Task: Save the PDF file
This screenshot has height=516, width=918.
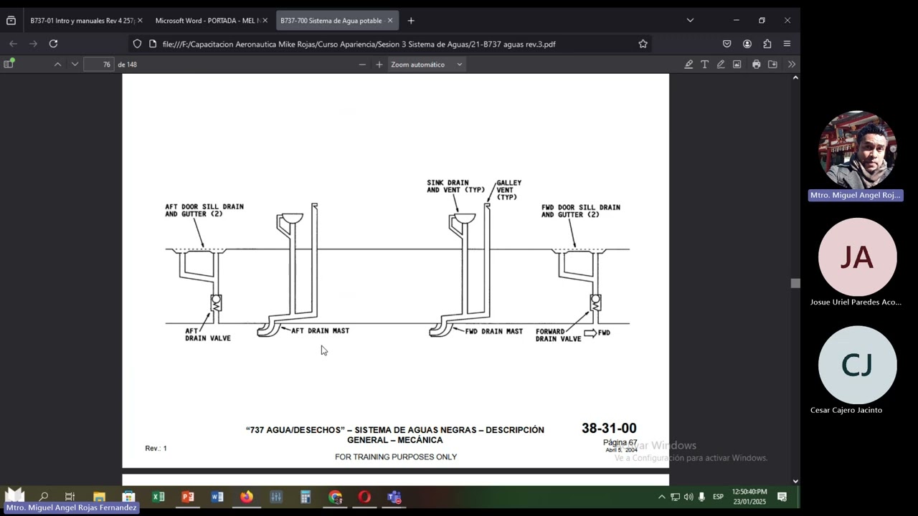Action: [x=772, y=64]
